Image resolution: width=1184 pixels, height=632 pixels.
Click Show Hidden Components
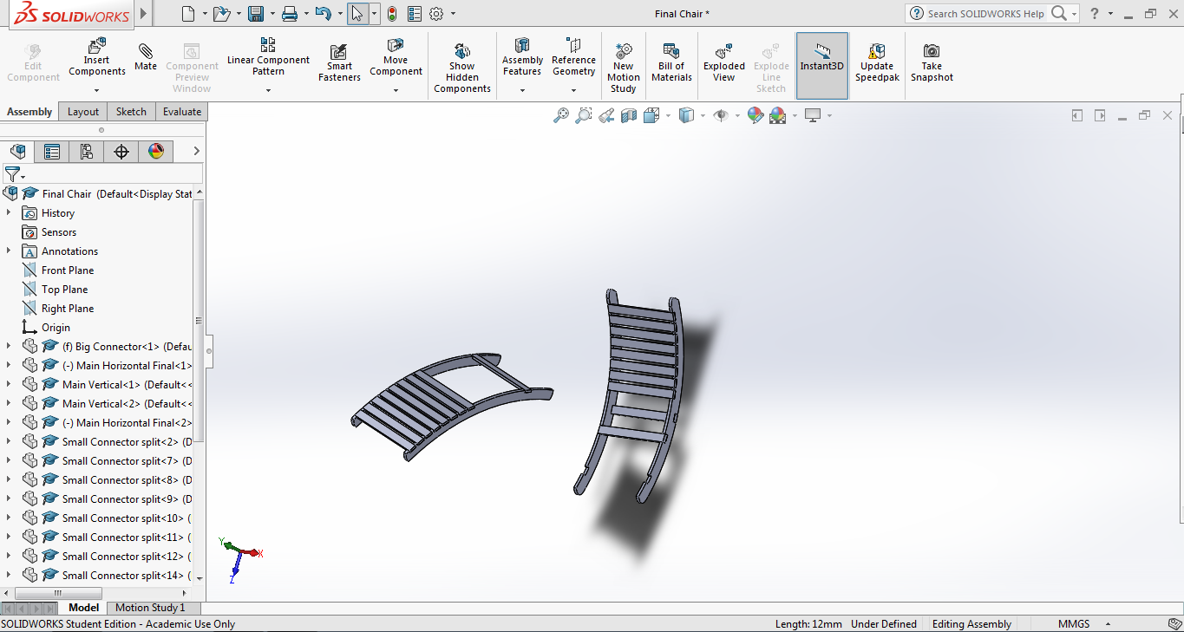[462, 68]
